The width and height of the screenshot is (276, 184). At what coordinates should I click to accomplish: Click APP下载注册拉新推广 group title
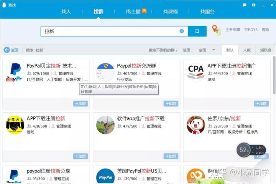232,66
